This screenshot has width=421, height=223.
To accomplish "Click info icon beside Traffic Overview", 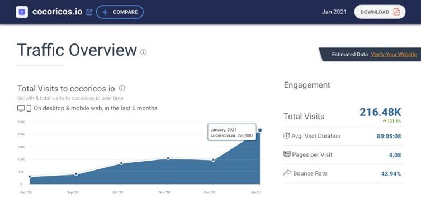I will click(x=144, y=52).
